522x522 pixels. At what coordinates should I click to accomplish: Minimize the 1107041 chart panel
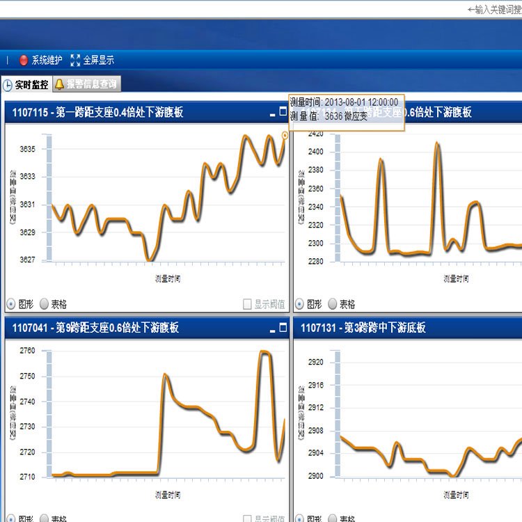coord(272,328)
